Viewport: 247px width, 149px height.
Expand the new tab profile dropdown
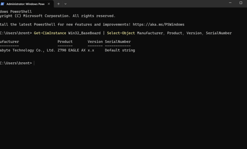click(x=65, y=4)
